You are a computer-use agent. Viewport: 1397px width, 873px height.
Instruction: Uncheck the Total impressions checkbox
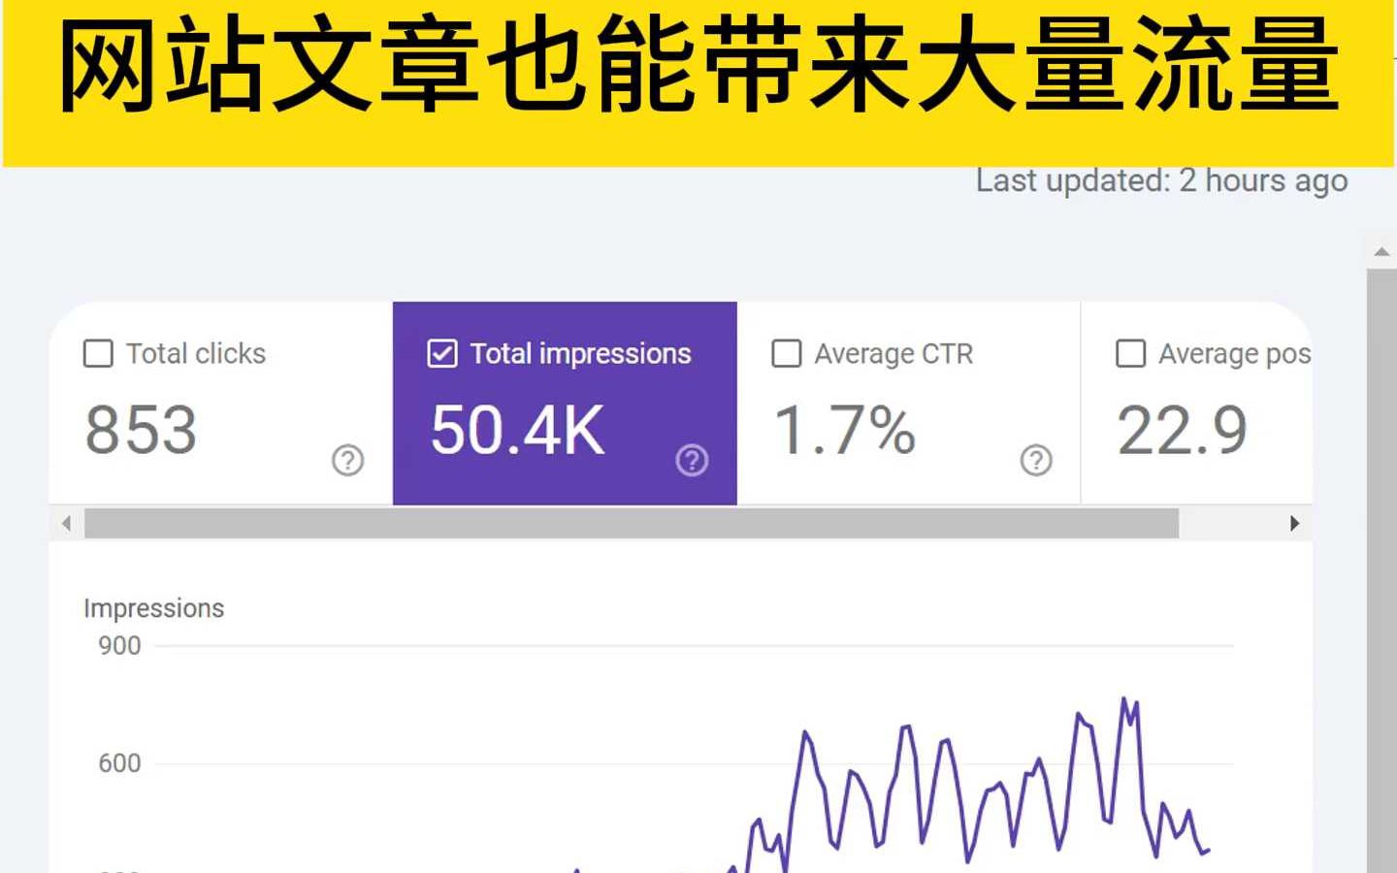click(442, 353)
